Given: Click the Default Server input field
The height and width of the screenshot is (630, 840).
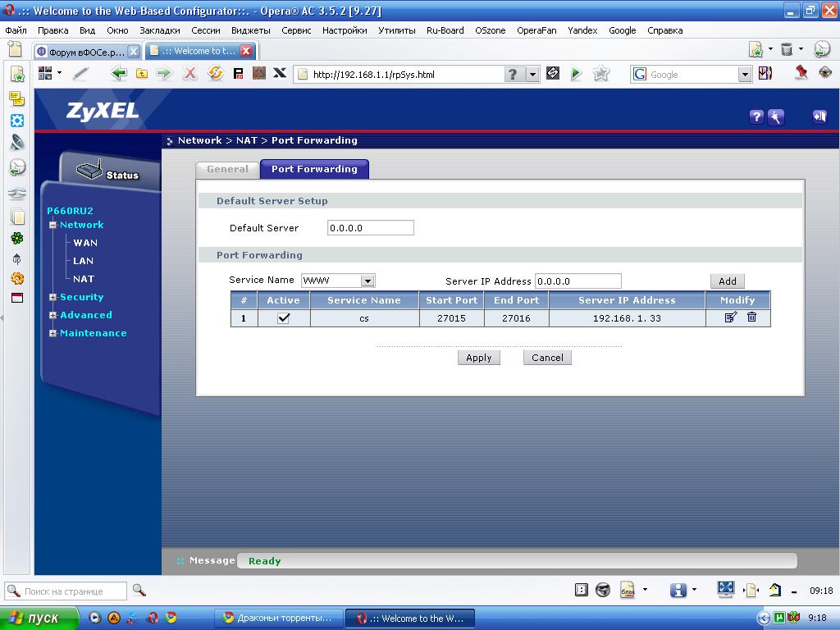Looking at the screenshot, I should pos(370,228).
